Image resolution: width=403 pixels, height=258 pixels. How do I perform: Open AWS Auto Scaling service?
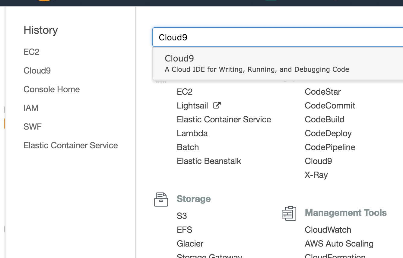coord(339,244)
